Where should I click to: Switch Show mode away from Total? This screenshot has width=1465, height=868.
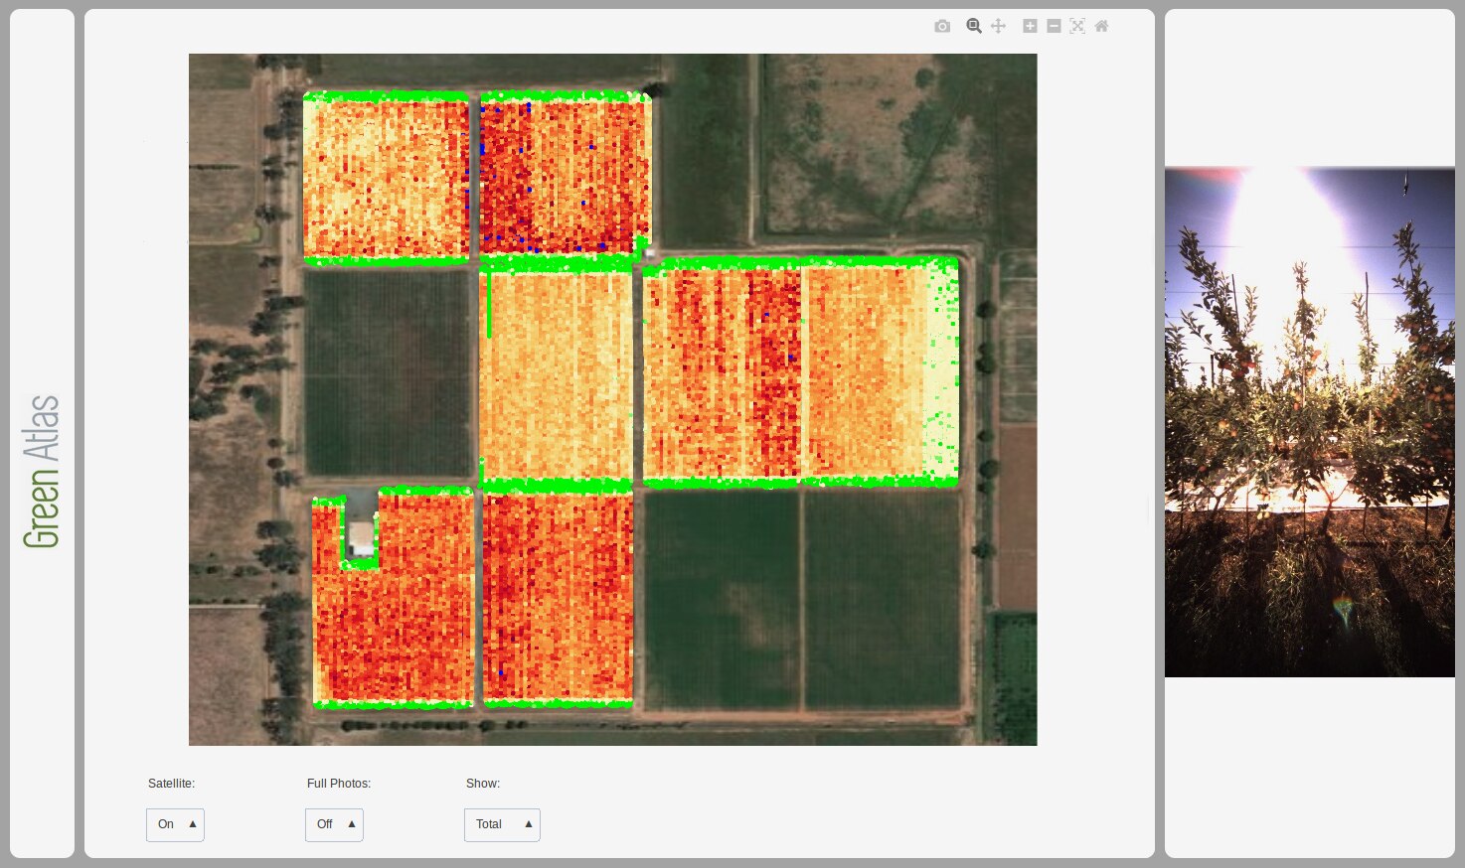pyautogui.click(x=502, y=824)
